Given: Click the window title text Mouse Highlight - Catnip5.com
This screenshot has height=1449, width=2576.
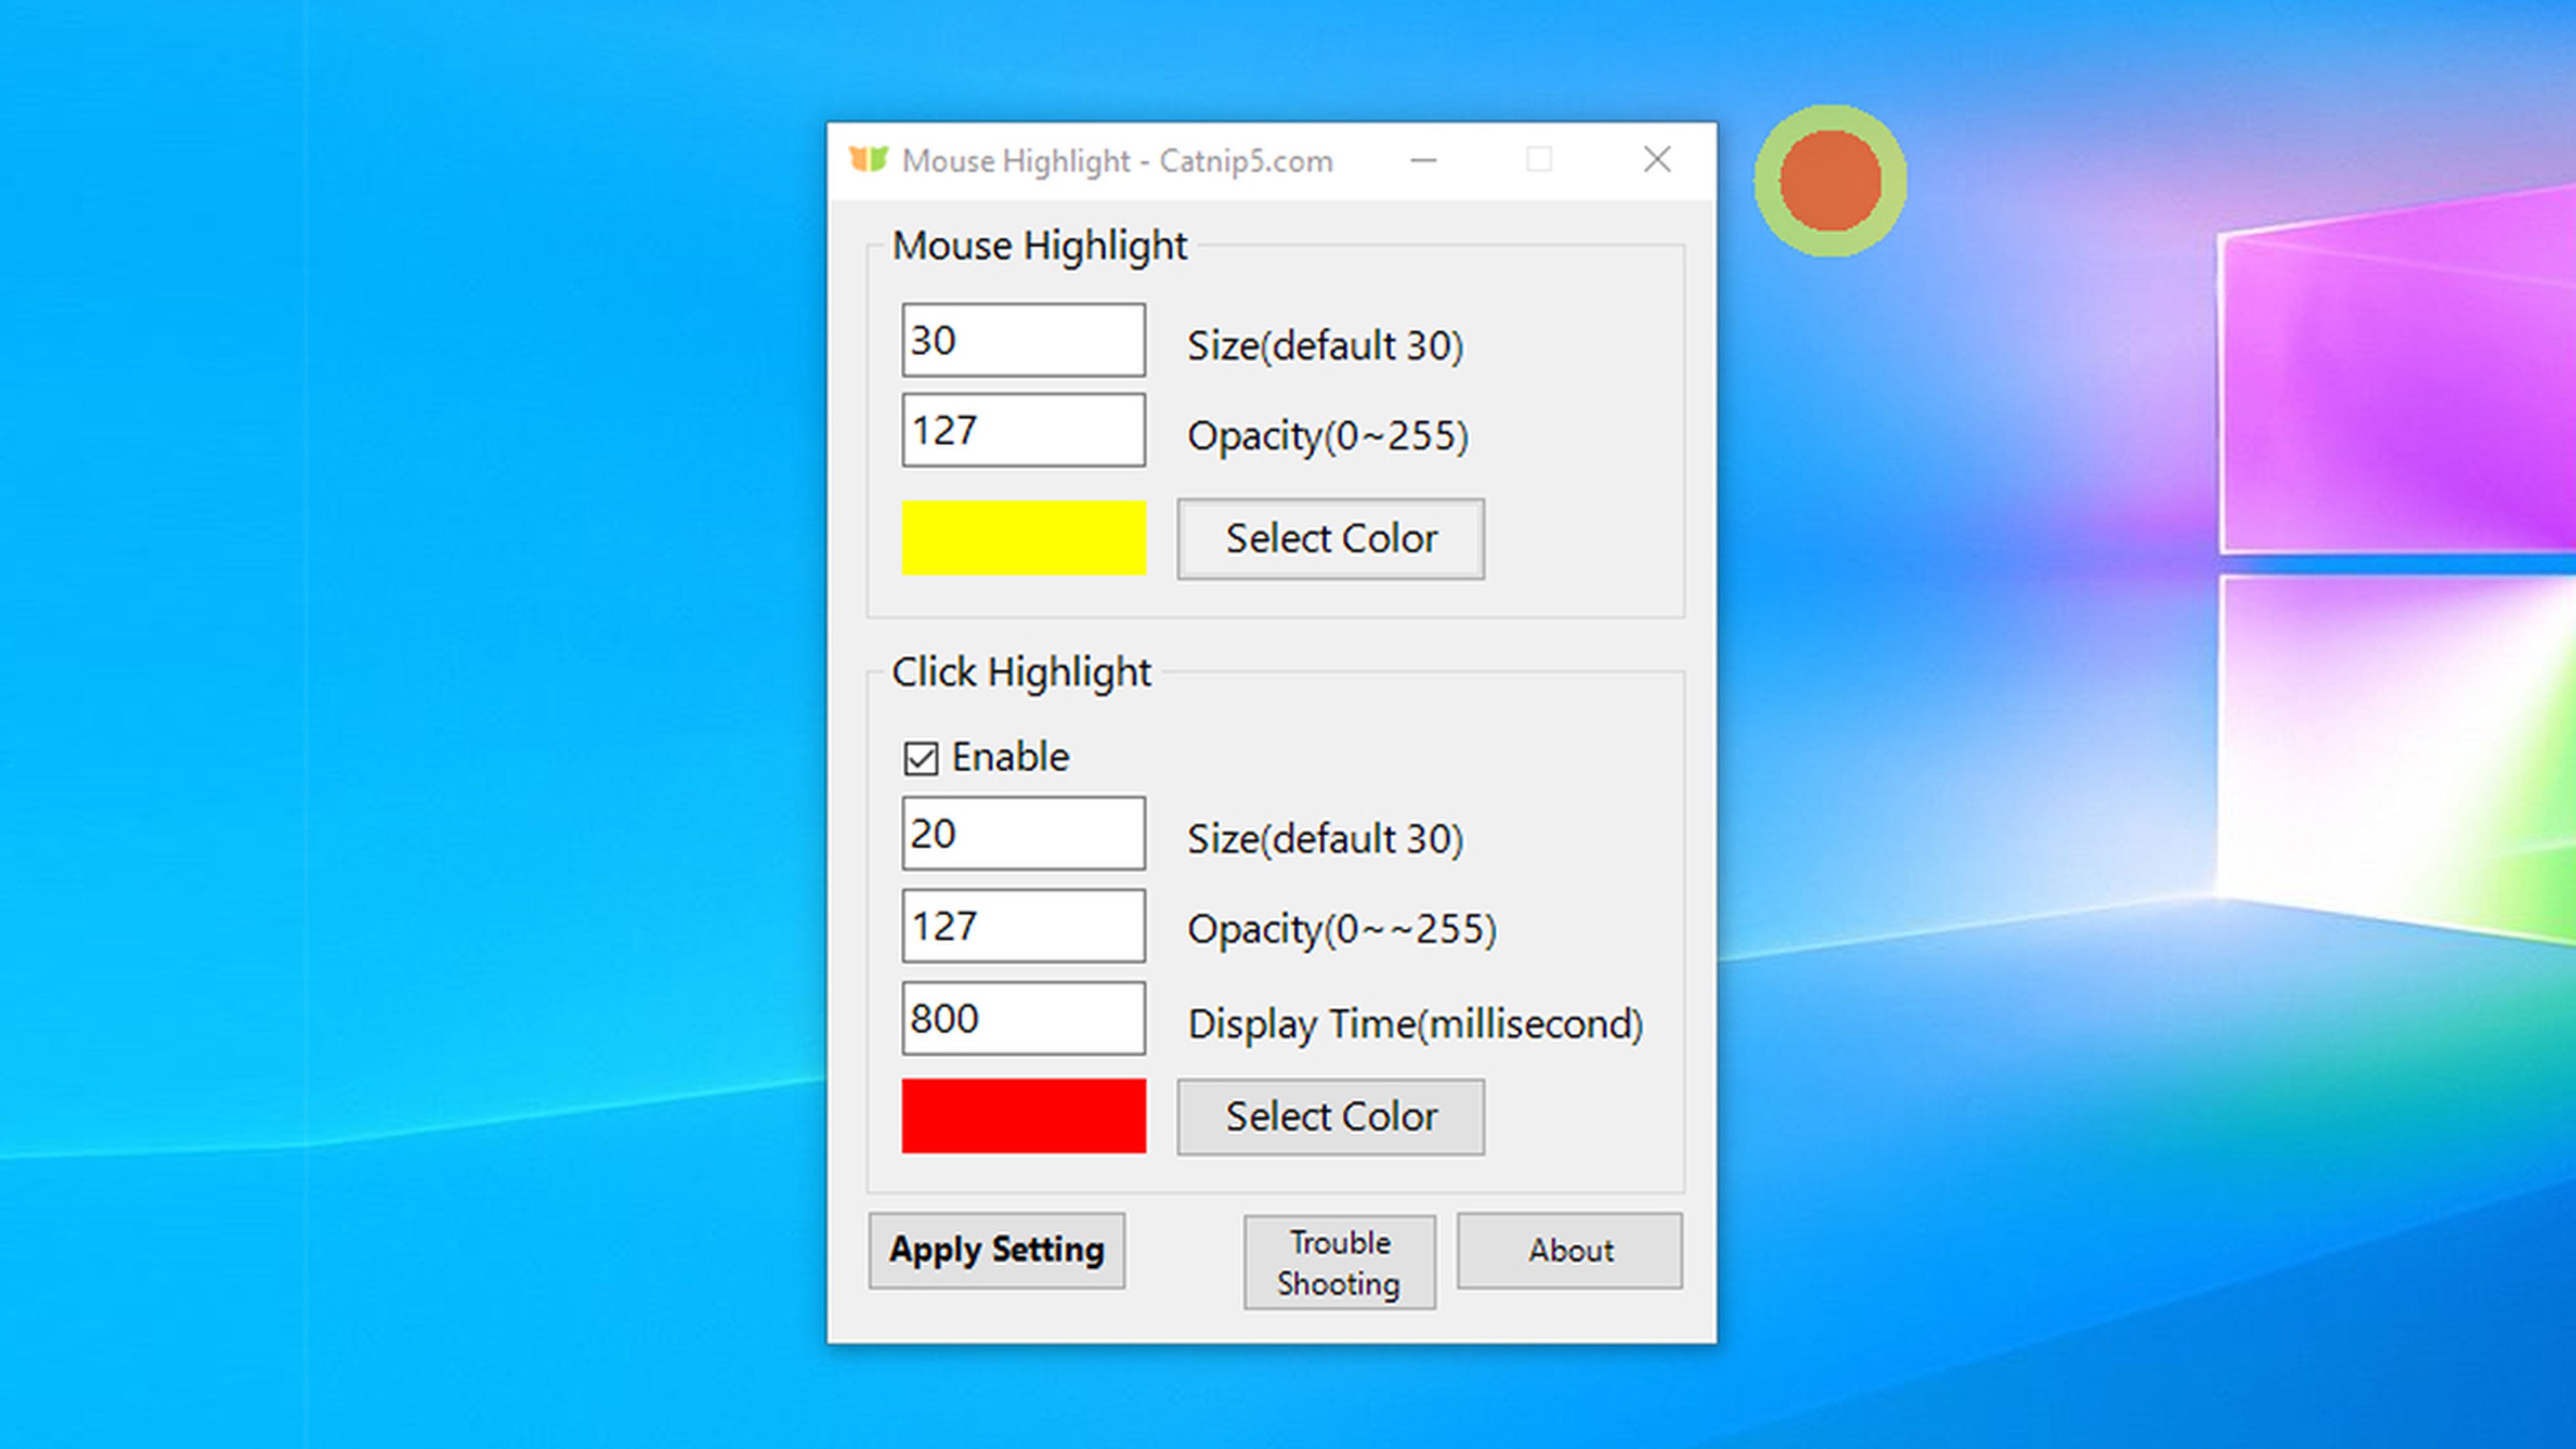Looking at the screenshot, I should coord(1117,161).
